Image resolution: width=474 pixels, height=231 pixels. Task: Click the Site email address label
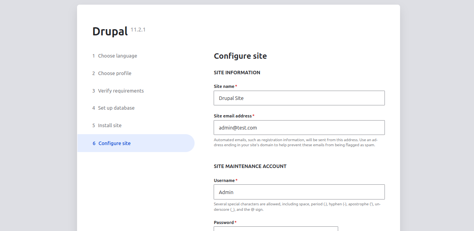[233, 116]
